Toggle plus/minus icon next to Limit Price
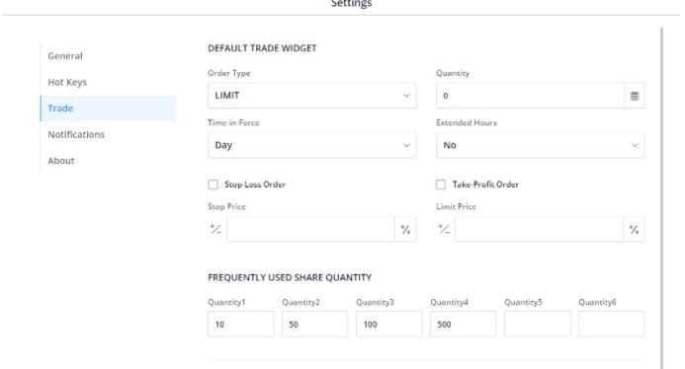685x369 pixels. click(x=444, y=229)
